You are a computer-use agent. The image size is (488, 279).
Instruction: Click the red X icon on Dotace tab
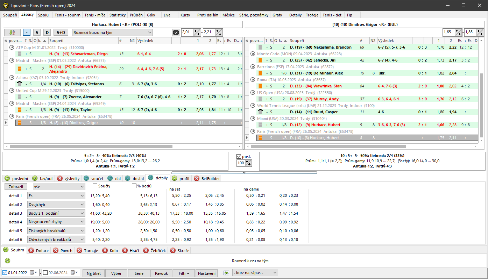[x=31, y=250]
